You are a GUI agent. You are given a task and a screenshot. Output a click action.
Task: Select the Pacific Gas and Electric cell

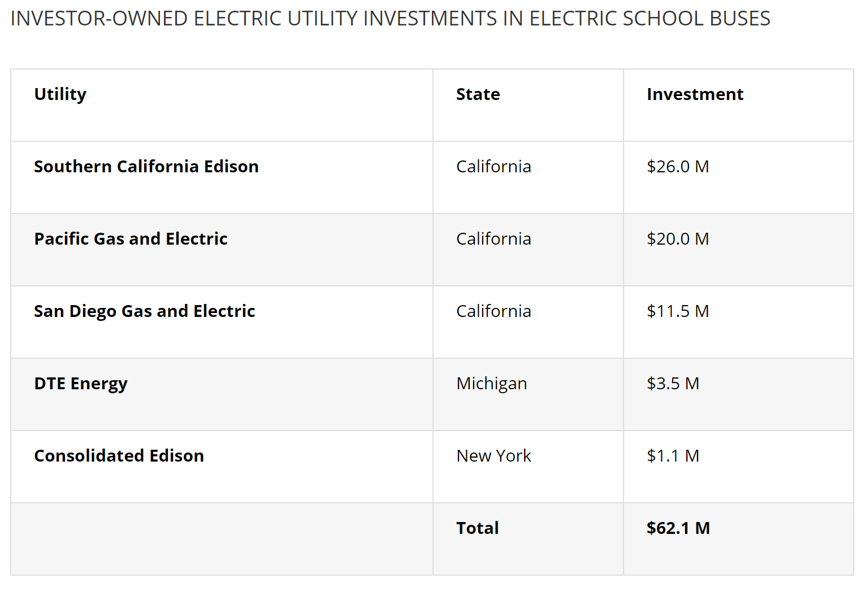tap(131, 239)
